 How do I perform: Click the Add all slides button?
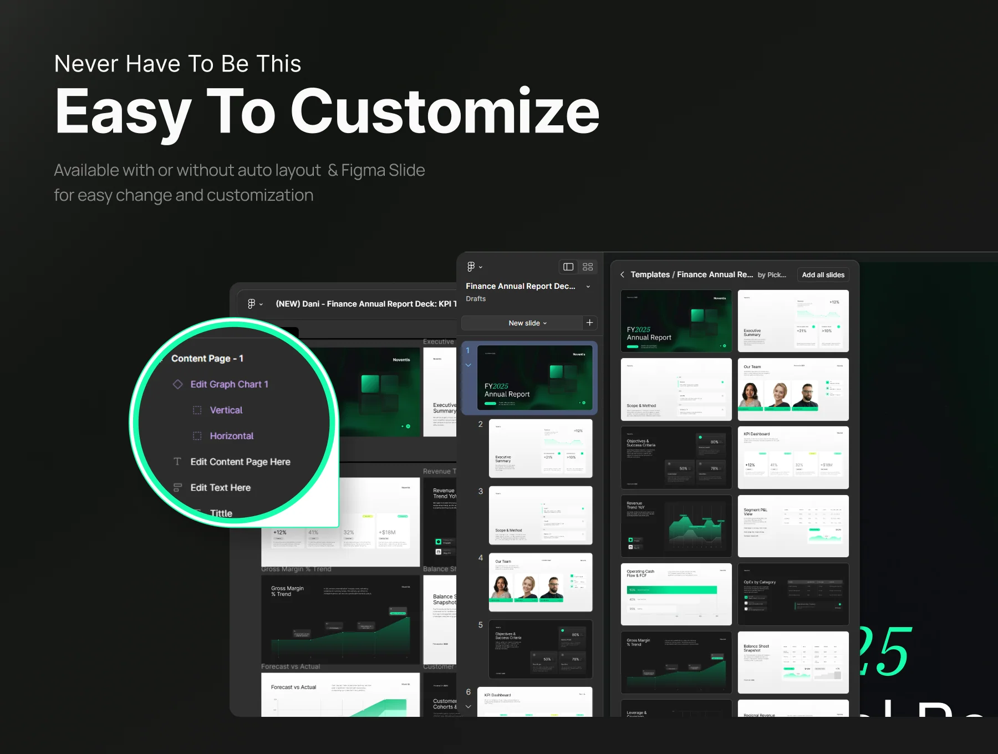[x=823, y=275]
